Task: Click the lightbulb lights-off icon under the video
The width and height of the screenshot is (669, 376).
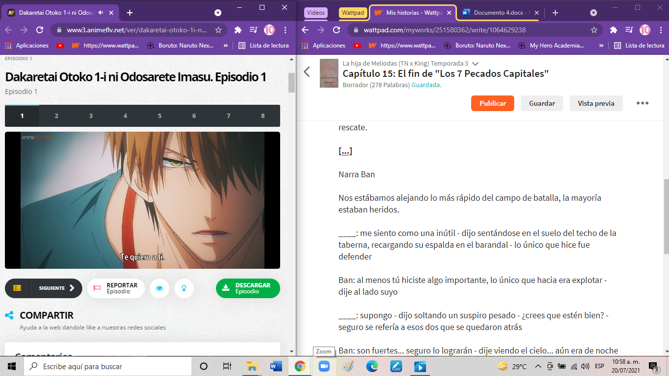Action: (x=184, y=288)
